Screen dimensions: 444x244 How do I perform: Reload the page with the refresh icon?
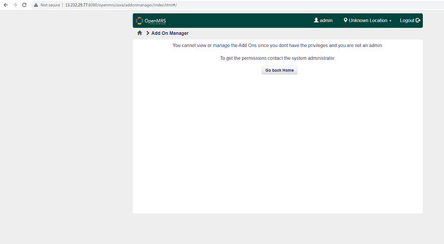(24, 5)
